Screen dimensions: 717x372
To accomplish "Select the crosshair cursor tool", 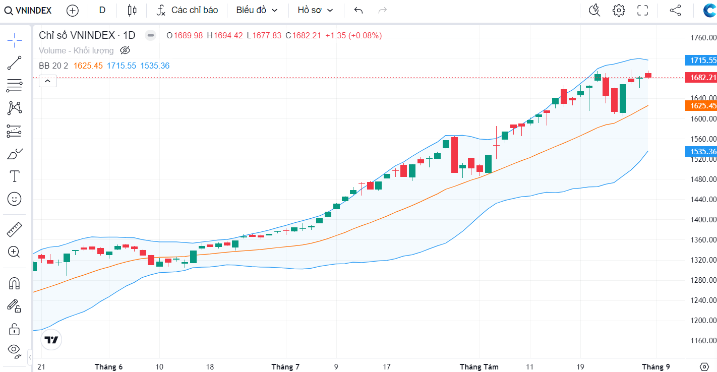I will coord(15,39).
